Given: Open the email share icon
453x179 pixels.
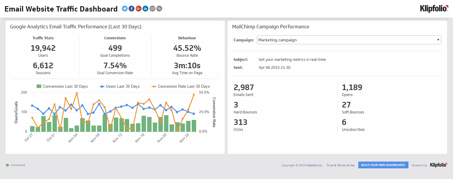Looking at the screenshot, I should tap(152, 9).
